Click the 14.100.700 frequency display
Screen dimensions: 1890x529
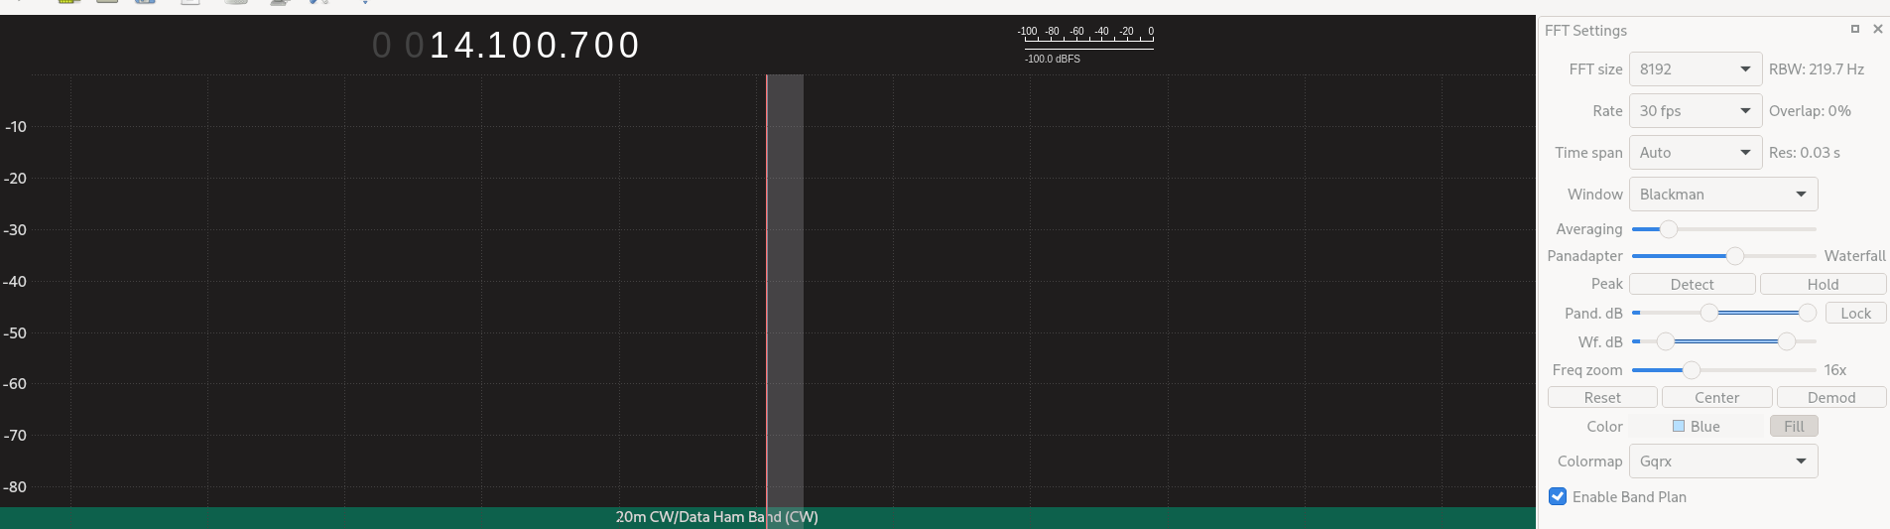[534, 46]
